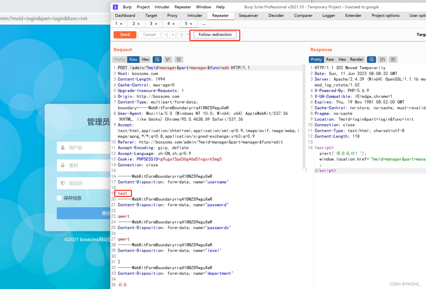Click the Burp Suite logo icon
Screen dimensions: 426x289
(x=115, y=7)
